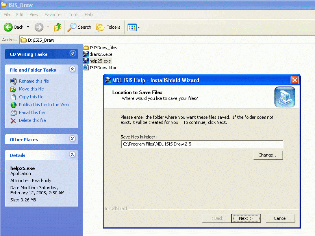Open the Favorites menu

pos(54,15)
